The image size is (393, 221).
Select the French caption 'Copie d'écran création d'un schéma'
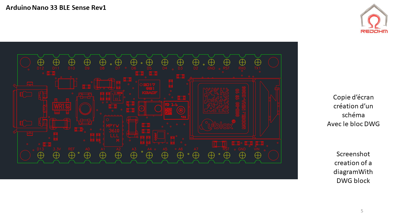click(x=353, y=106)
